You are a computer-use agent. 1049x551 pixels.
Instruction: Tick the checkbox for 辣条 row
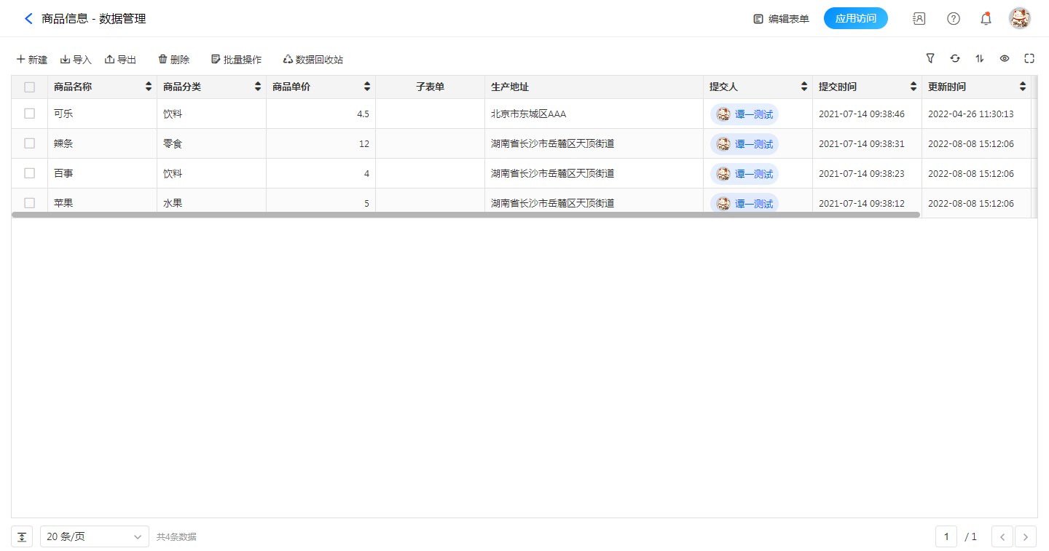click(29, 143)
